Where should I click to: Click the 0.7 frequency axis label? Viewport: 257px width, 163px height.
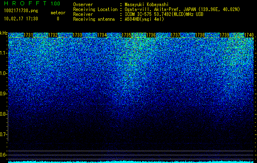(3, 134)
